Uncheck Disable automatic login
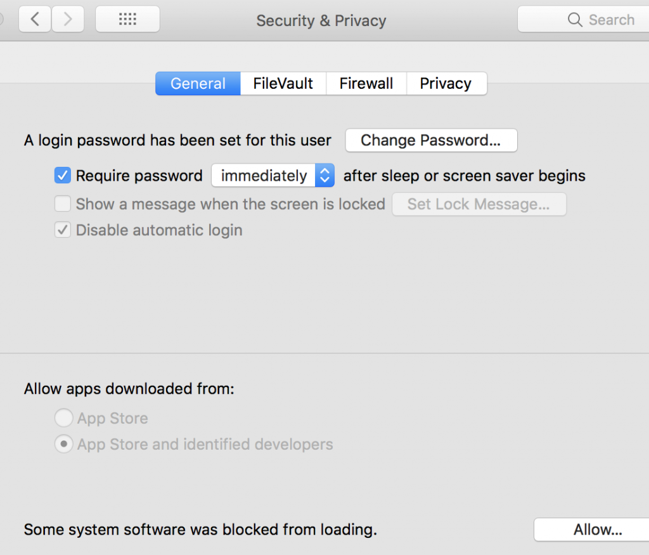The image size is (649, 555). coord(62,230)
